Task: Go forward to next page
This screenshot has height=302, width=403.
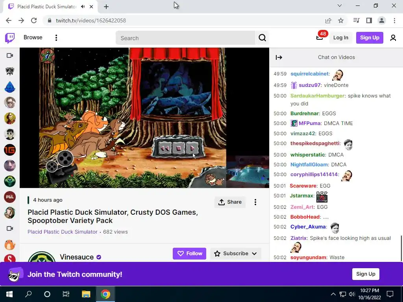Action: [x=21, y=20]
